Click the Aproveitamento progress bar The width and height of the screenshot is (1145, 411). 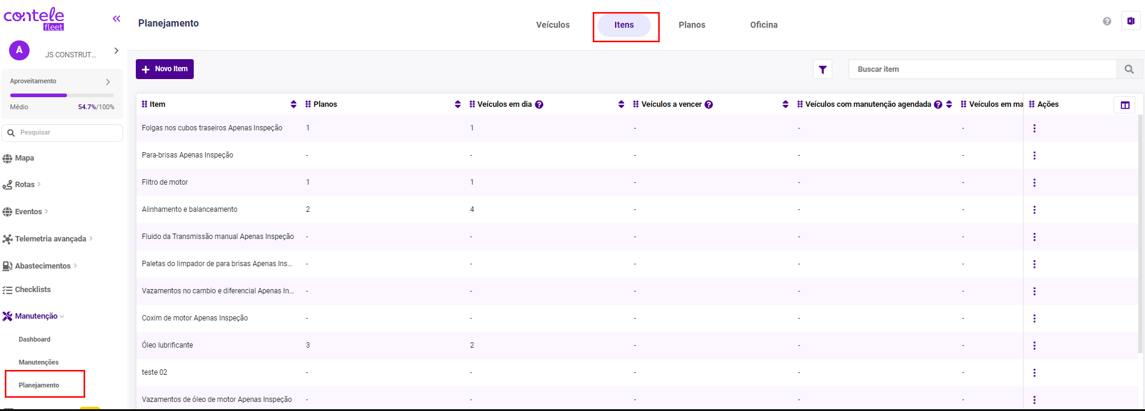pyautogui.click(x=62, y=95)
